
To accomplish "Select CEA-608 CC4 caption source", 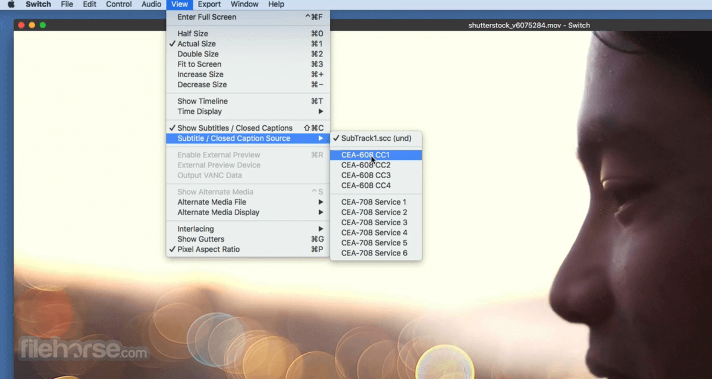I will click(x=376, y=185).
